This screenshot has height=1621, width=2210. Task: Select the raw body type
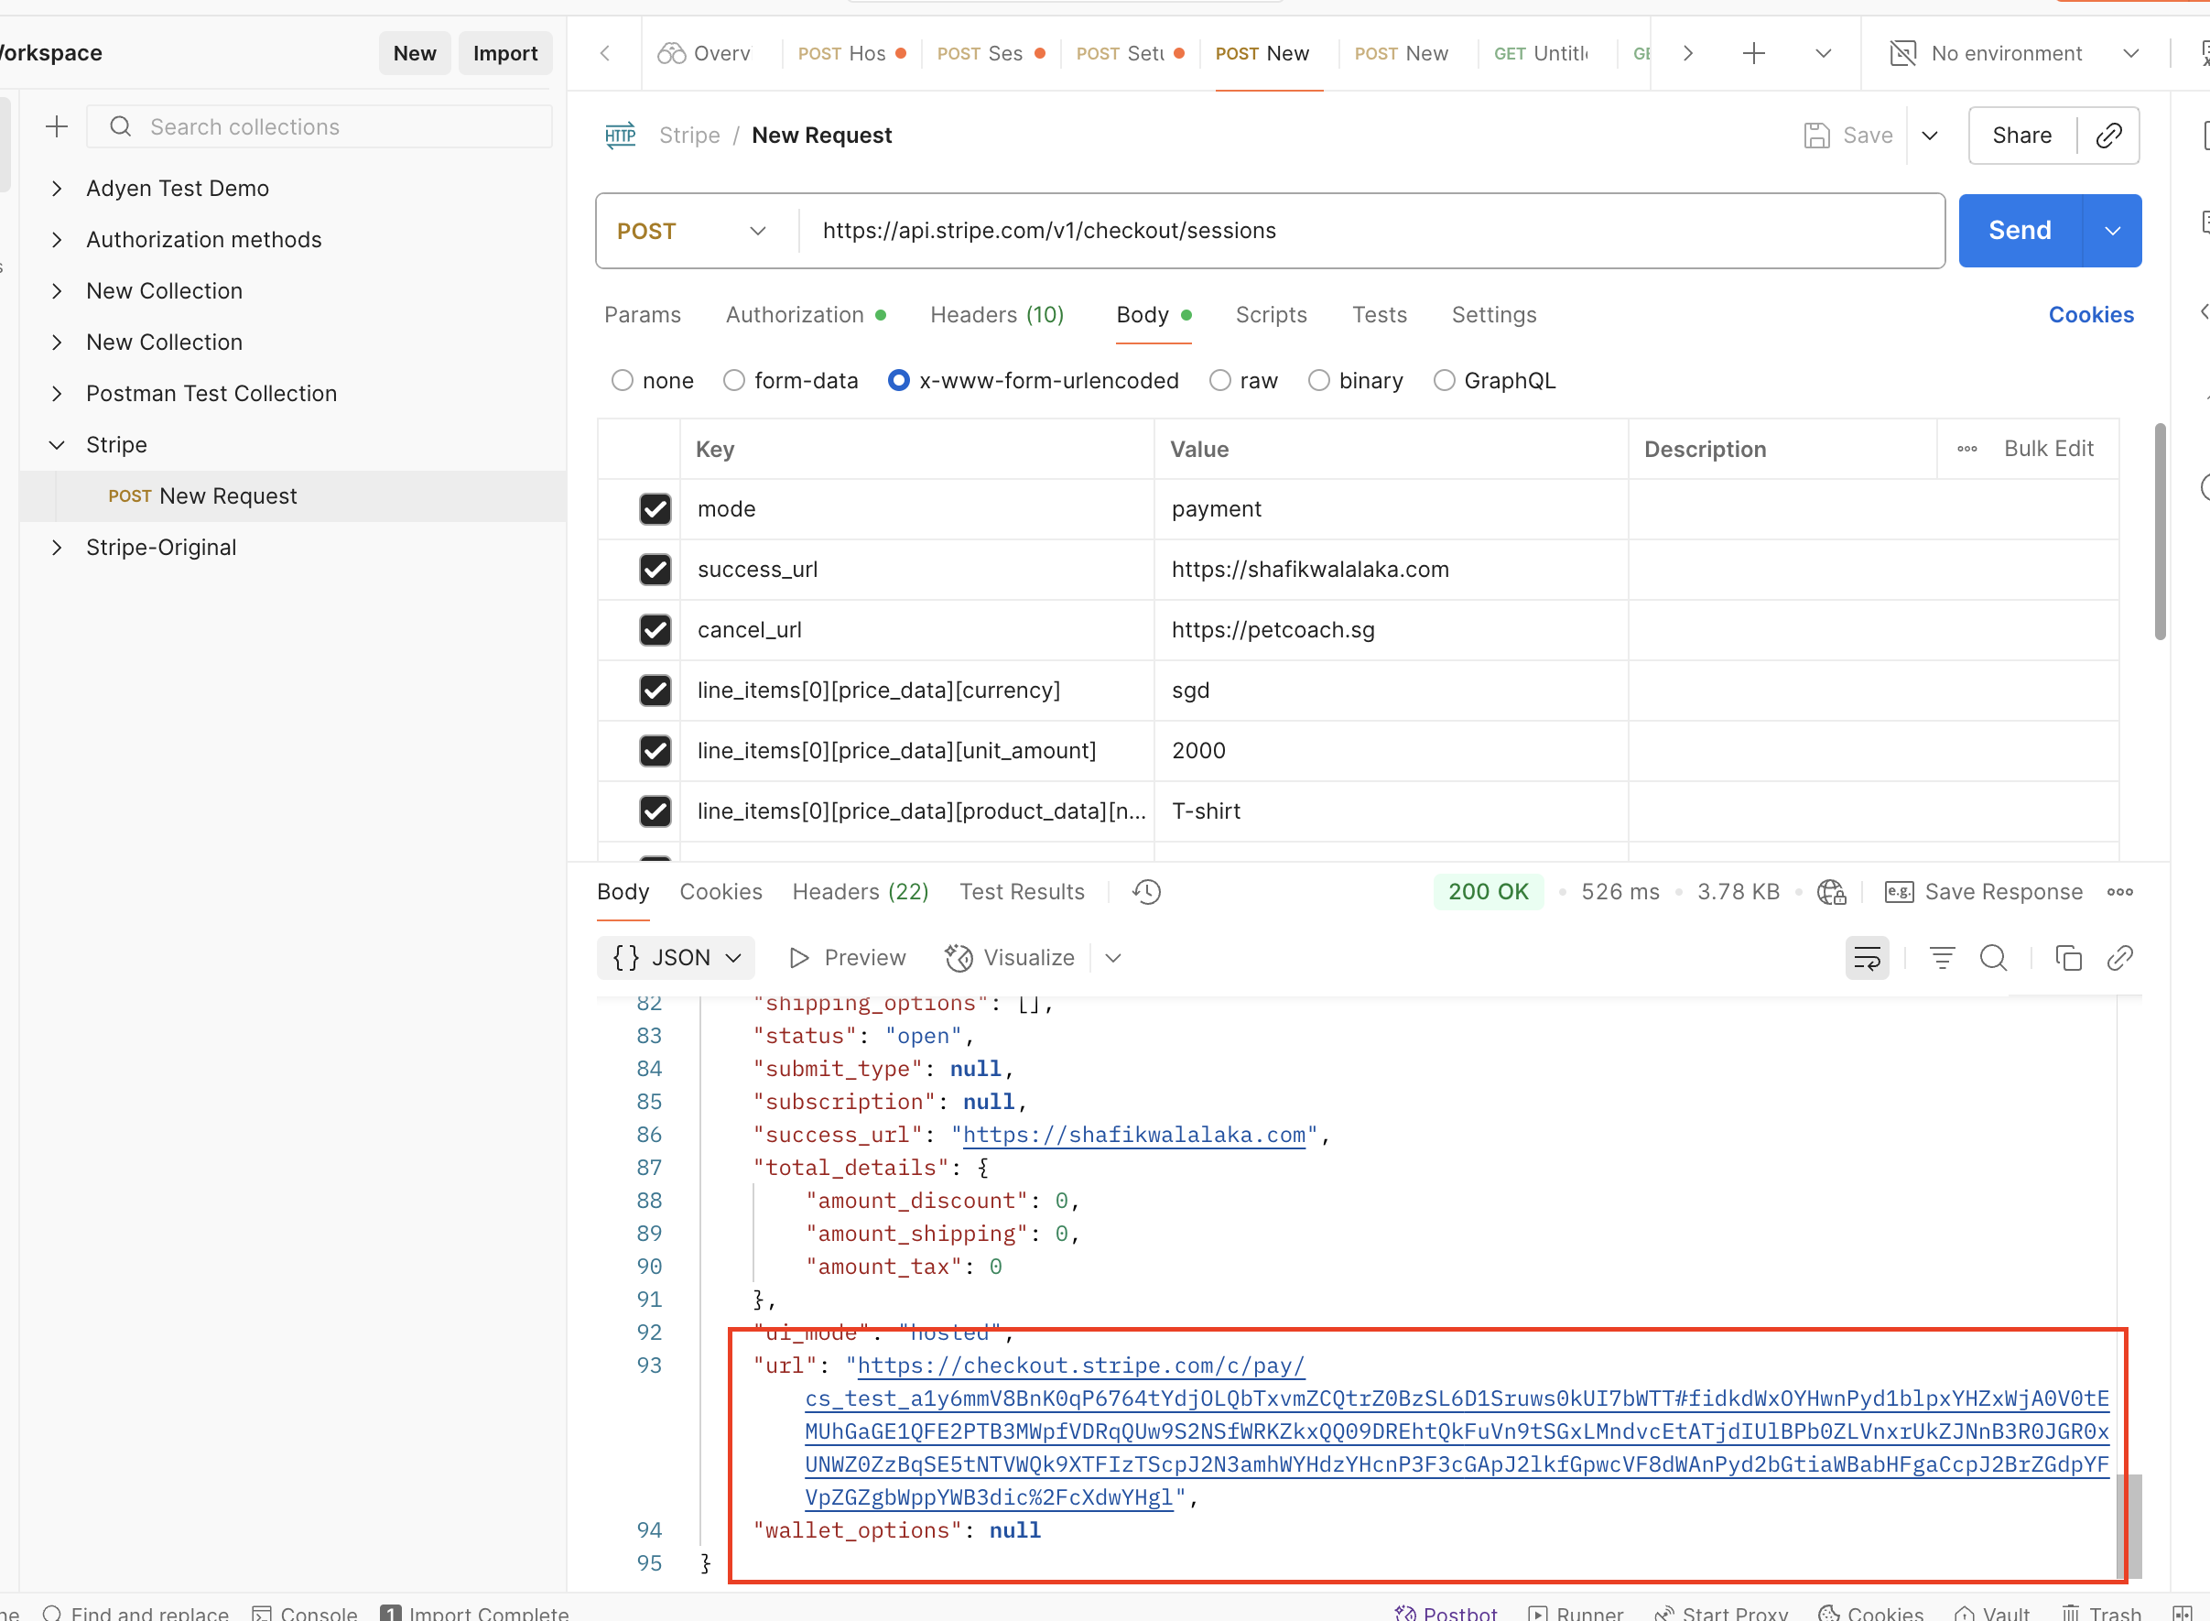pyautogui.click(x=1219, y=381)
